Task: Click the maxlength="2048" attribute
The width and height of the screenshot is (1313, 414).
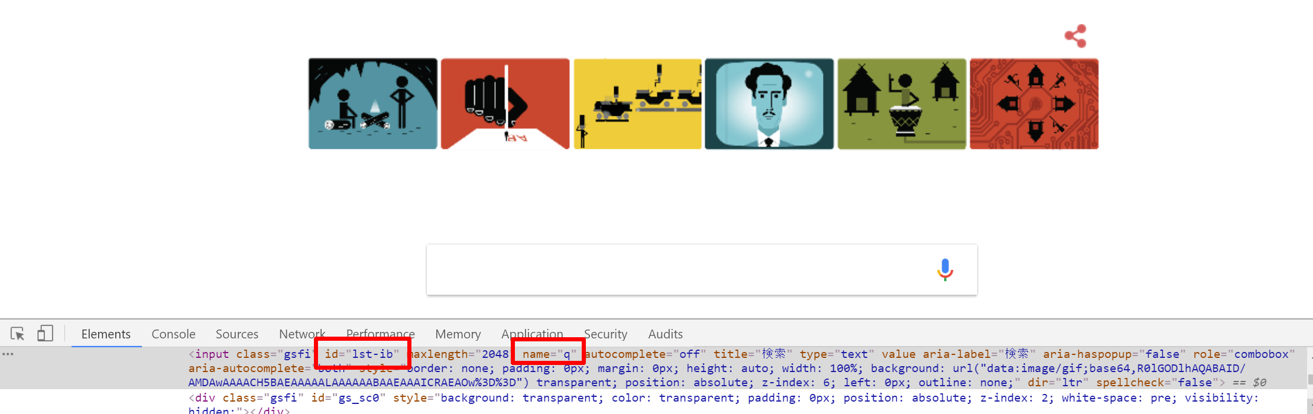Action: [x=461, y=354]
